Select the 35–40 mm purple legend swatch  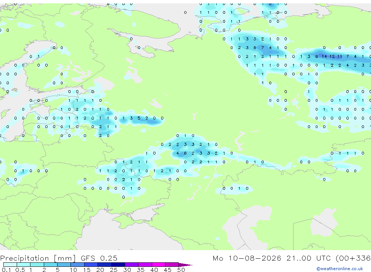coord(145,265)
